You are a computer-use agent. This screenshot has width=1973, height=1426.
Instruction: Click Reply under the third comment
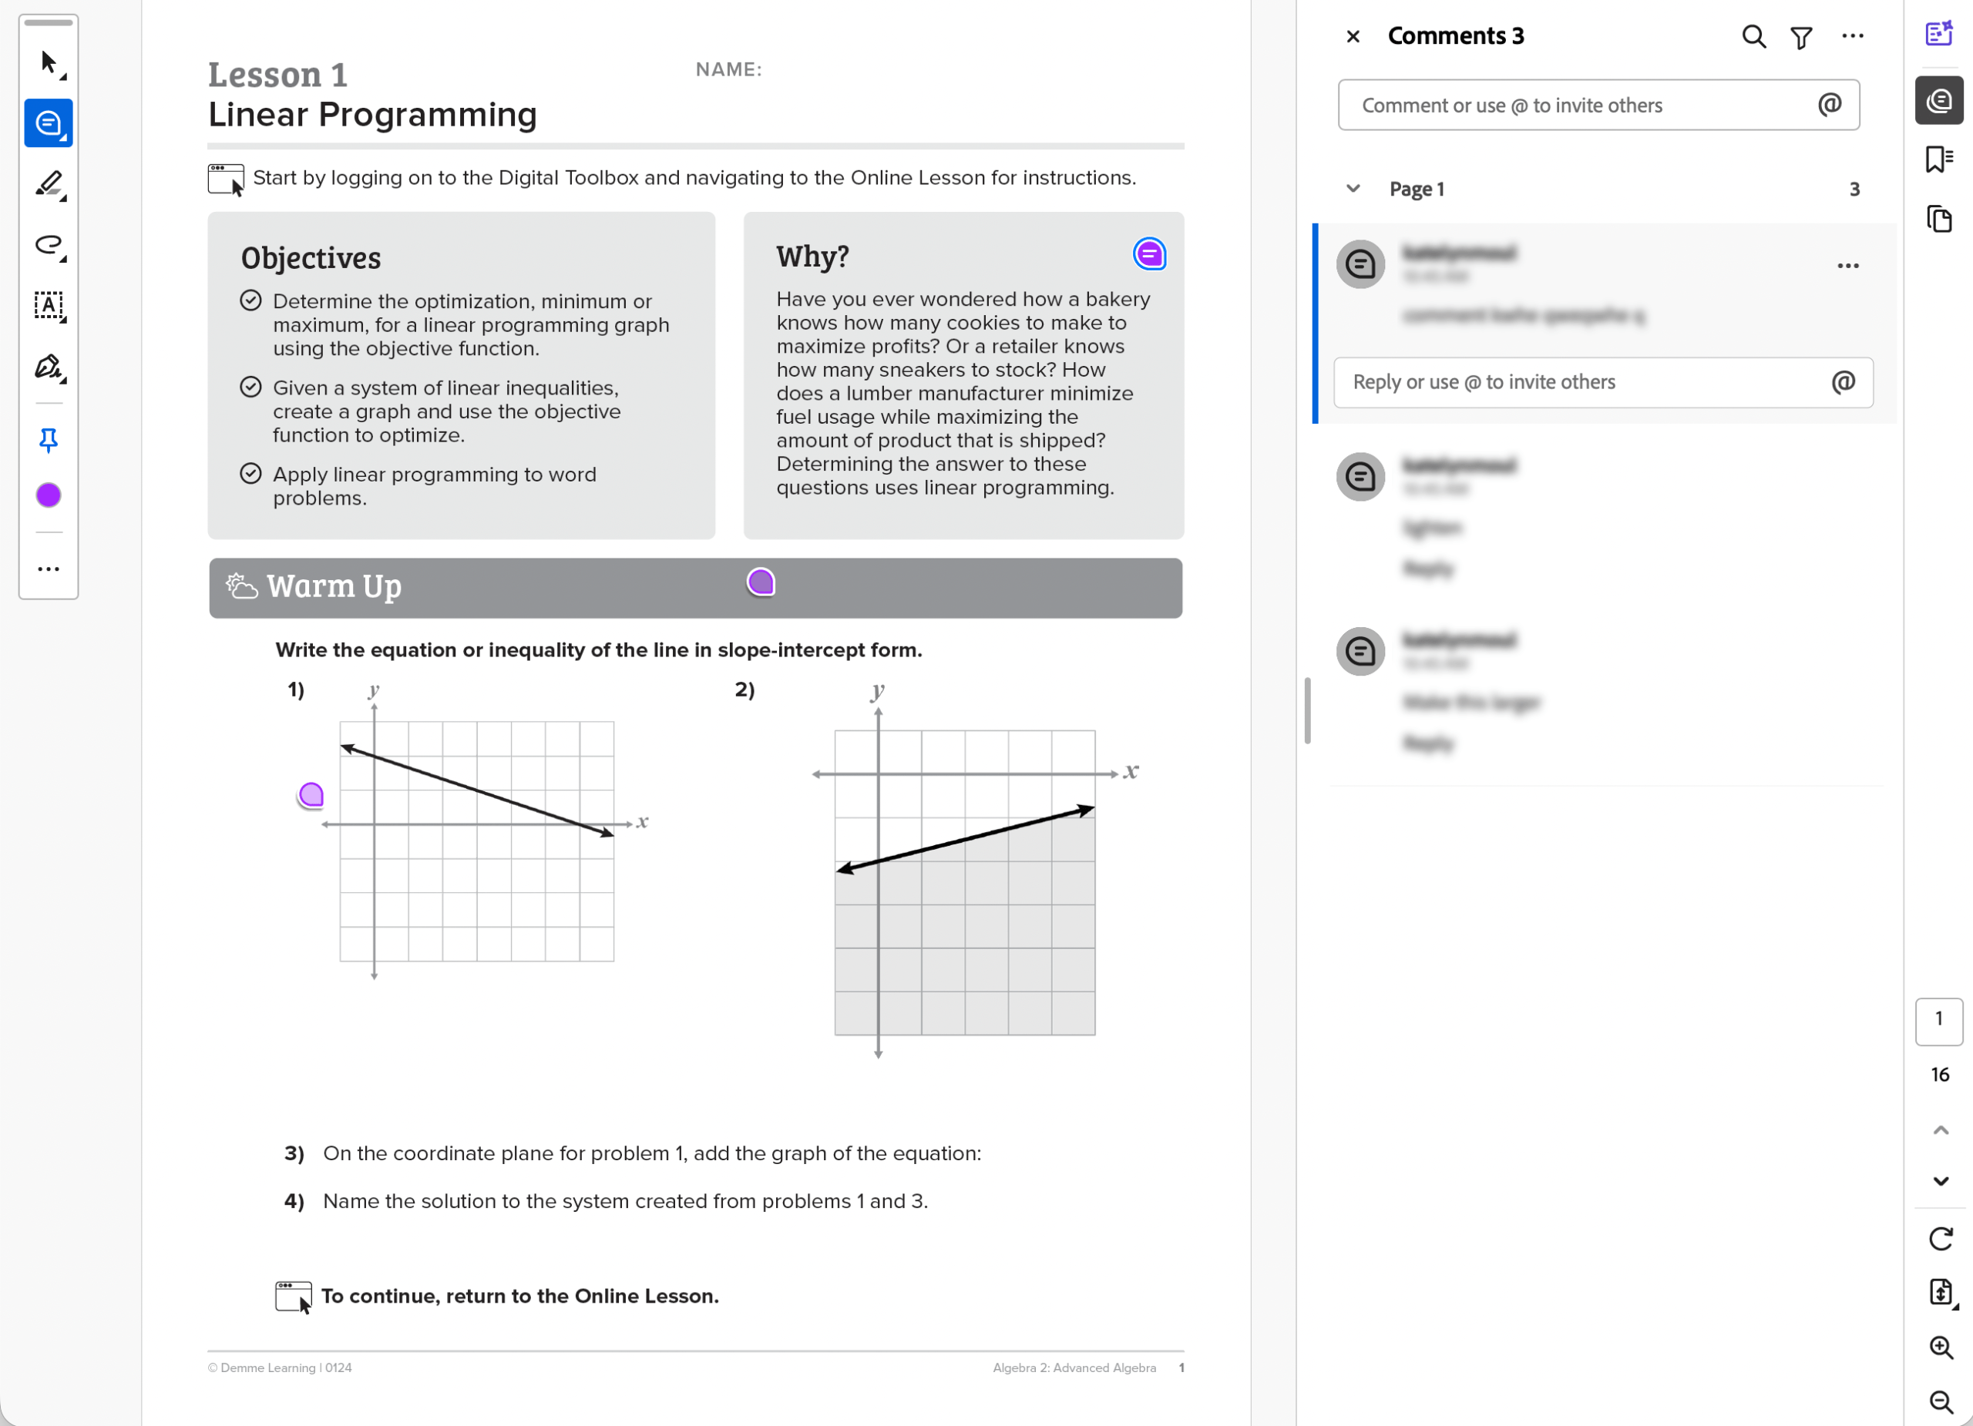pos(1427,743)
